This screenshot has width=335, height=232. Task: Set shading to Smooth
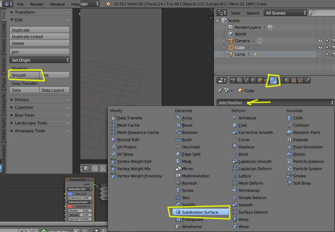24,75
